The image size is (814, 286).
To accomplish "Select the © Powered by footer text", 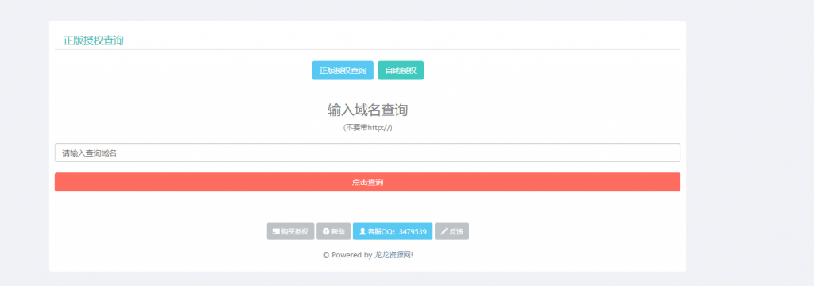I will 348,255.
